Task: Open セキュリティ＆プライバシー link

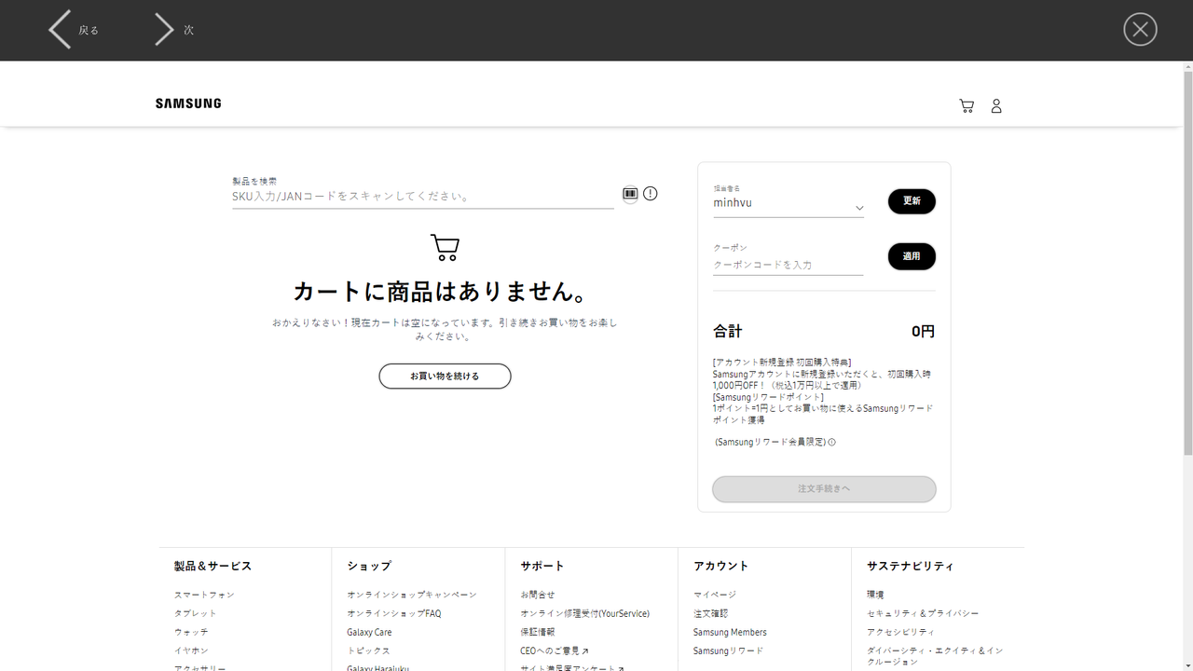Action: pos(923,613)
